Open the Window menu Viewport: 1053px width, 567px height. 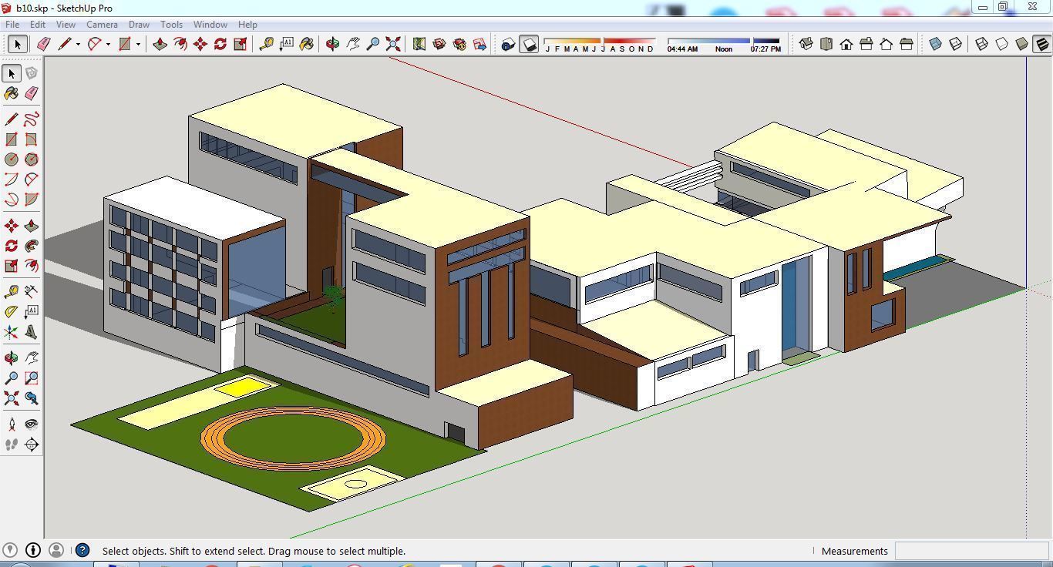tap(210, 25)
